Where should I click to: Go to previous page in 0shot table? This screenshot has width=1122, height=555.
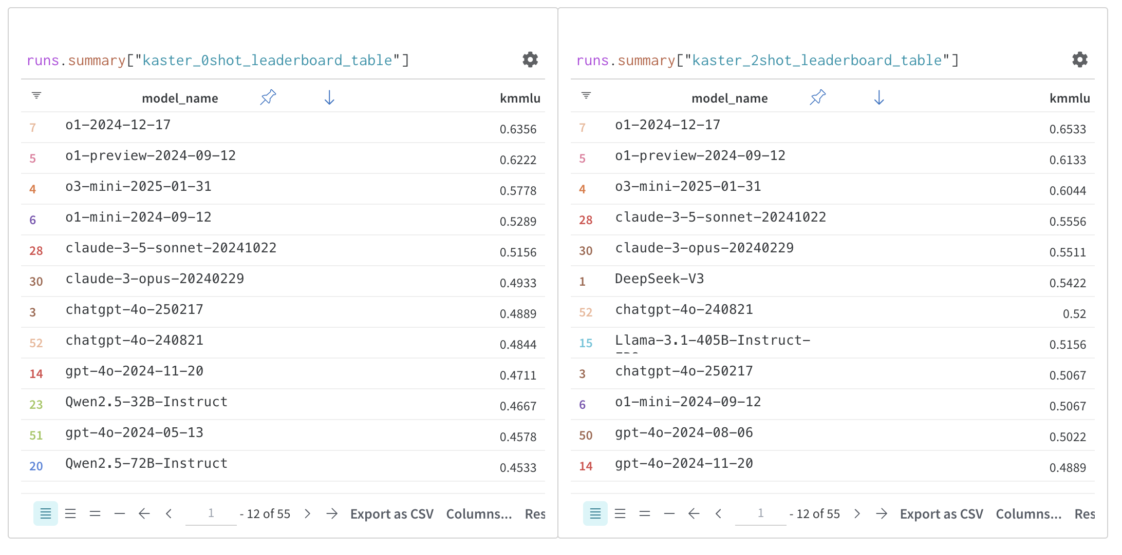coord(169,513)
